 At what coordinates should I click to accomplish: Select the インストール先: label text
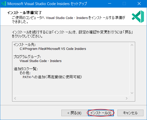pos(25,45)
